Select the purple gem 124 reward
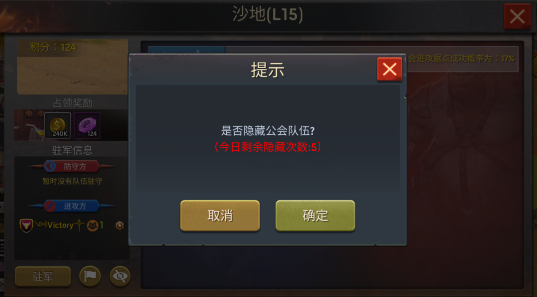The height and width of the screenshot is (297, 537). 87,125
